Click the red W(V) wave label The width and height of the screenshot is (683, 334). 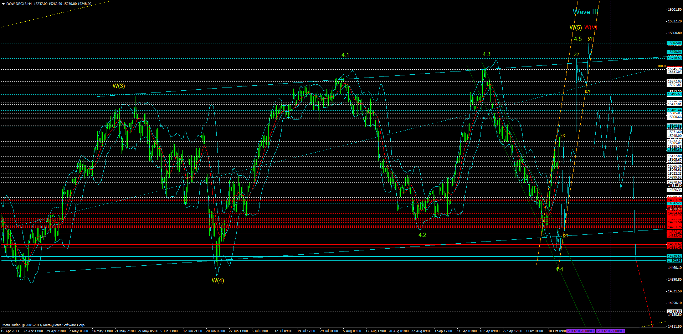[x=591, y=27]
